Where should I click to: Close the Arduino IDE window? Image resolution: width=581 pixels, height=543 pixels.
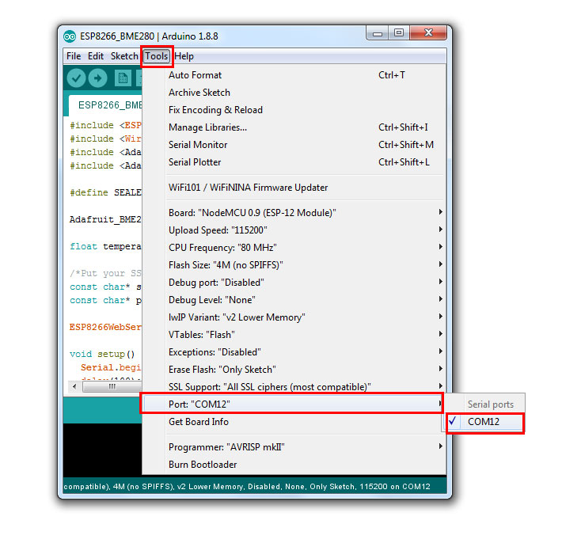click(428, 33)
